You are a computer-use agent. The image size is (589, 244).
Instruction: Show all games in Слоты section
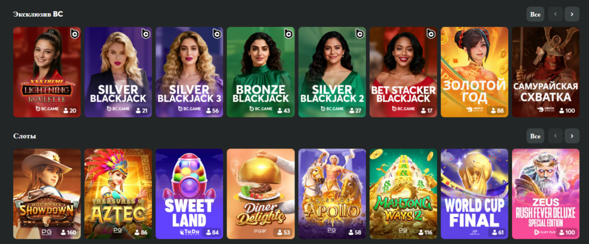pos(536,136)
